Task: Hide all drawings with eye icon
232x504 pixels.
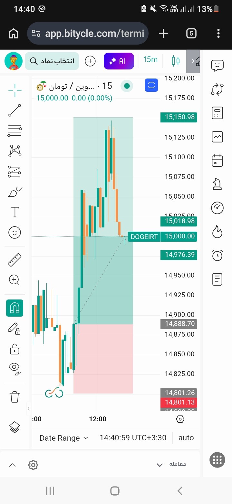Action: point(15,369)
